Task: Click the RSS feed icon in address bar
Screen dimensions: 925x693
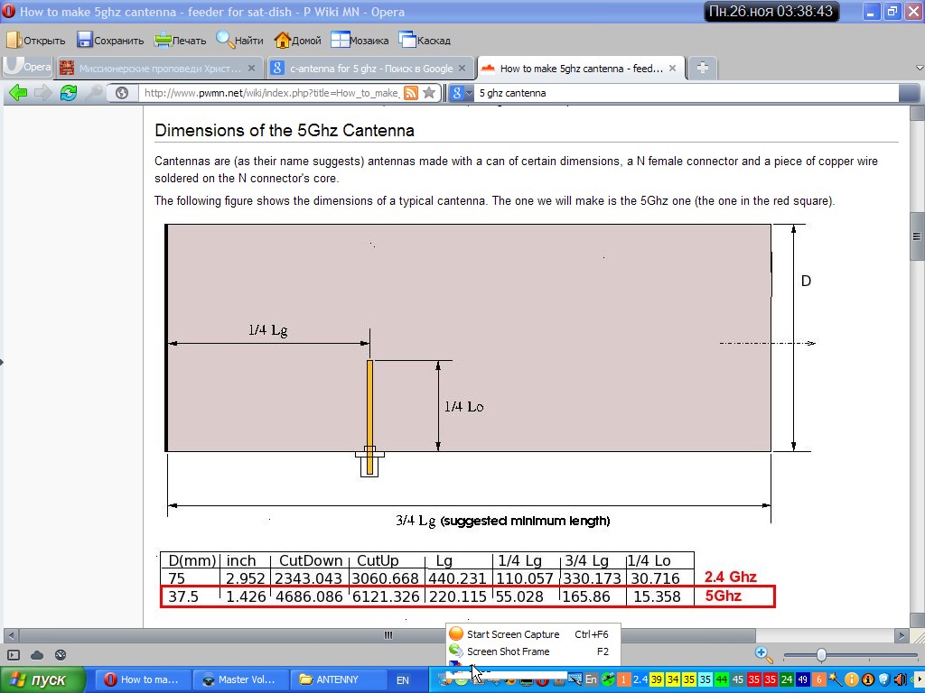Action: pyautogui.click(x=410, y=93)
